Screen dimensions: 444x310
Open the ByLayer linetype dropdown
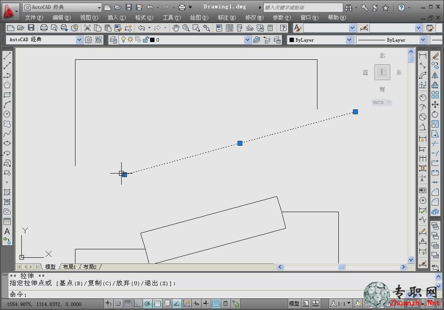pyautogui.click(x=423, y=40)
